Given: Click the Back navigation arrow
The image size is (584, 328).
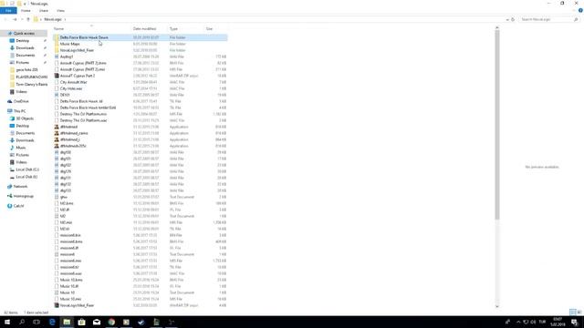Looking at the screenshot, I should (6, 19).
